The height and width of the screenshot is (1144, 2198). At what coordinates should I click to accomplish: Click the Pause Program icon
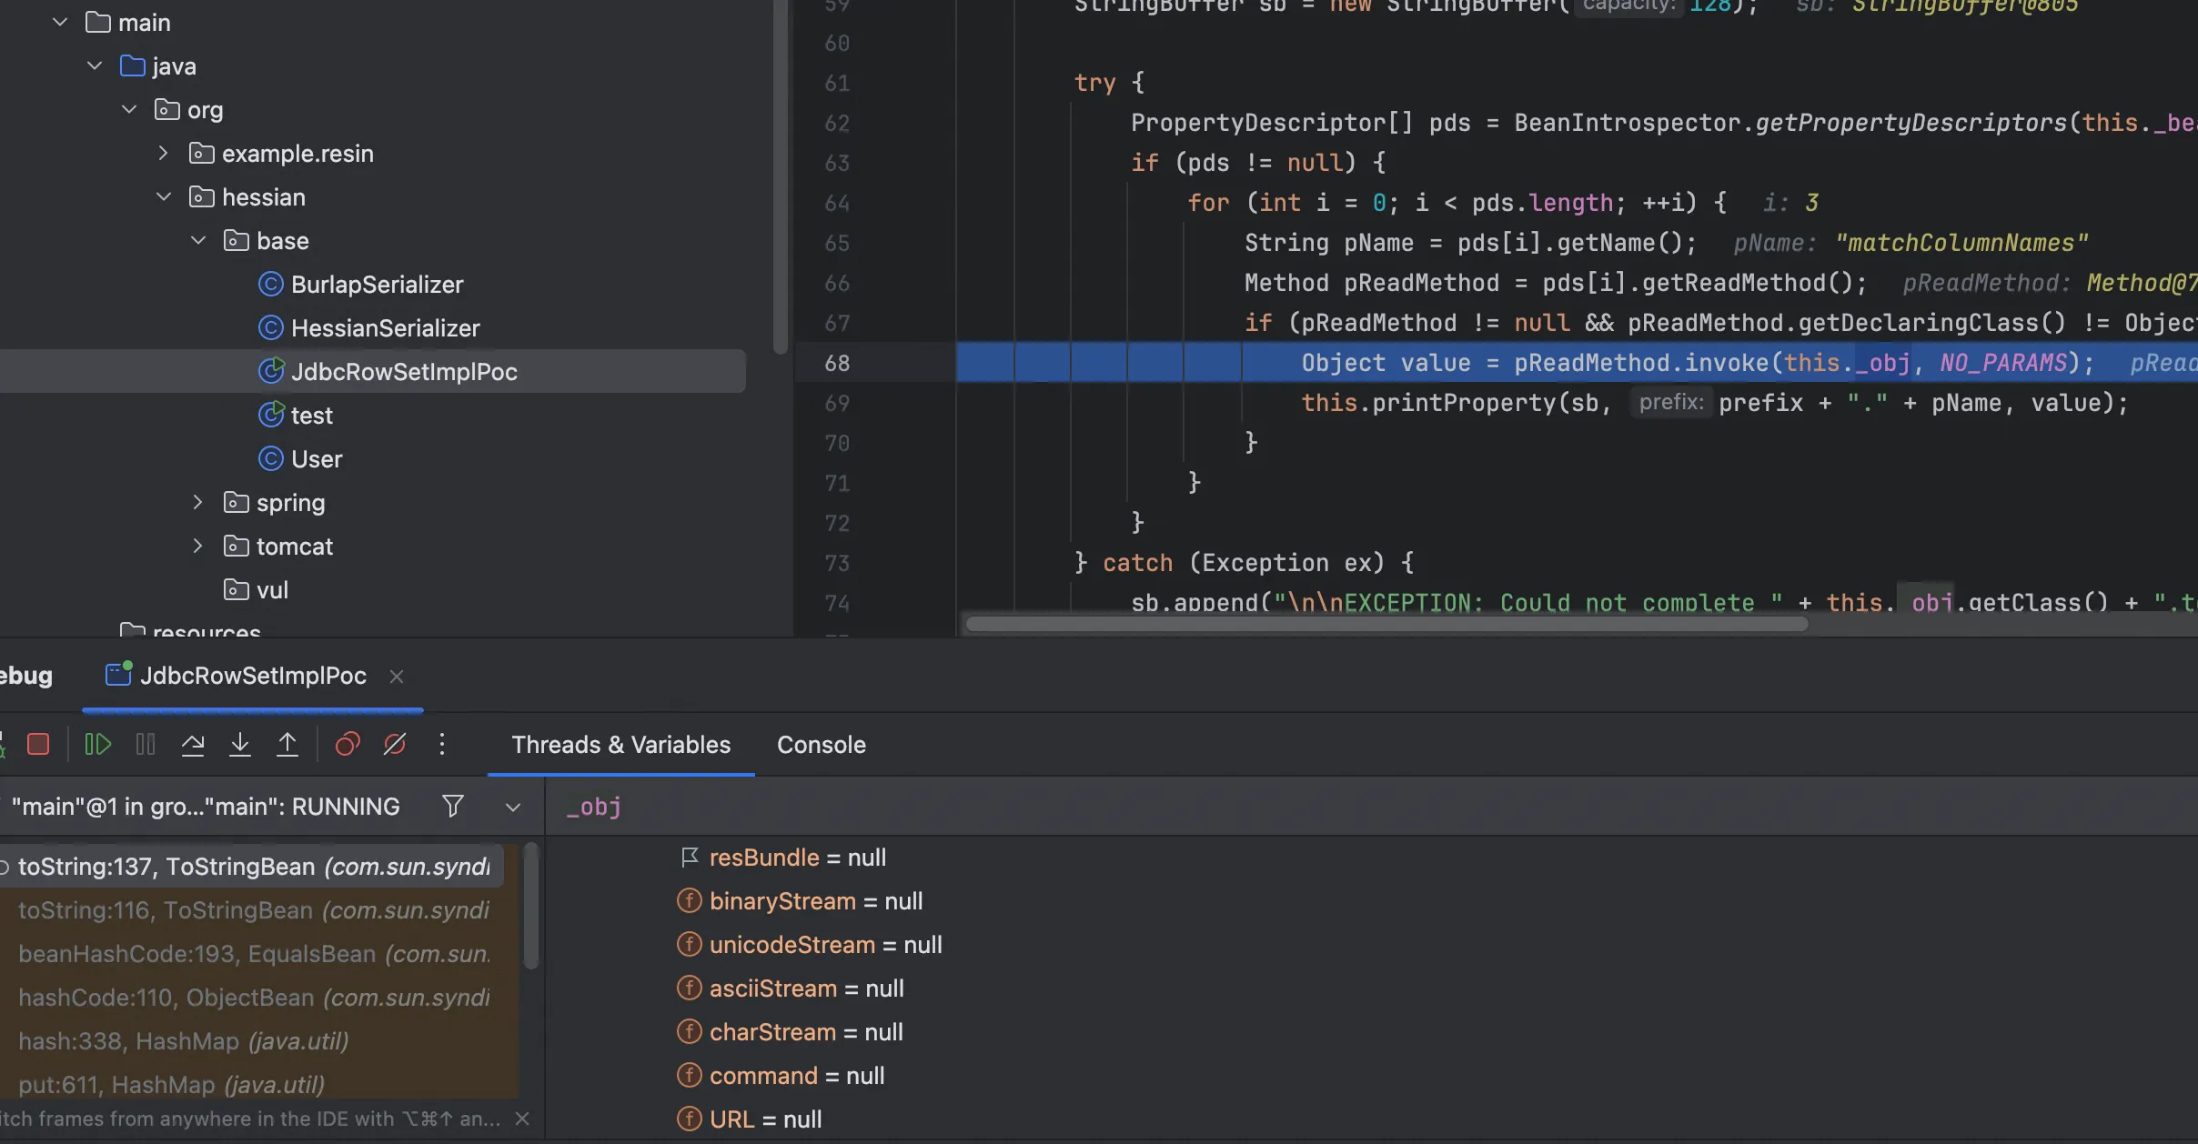146,745
